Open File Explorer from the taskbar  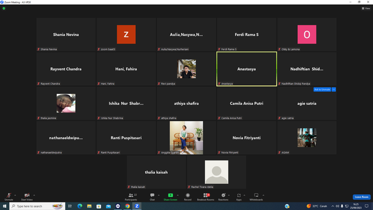(89, 206)
